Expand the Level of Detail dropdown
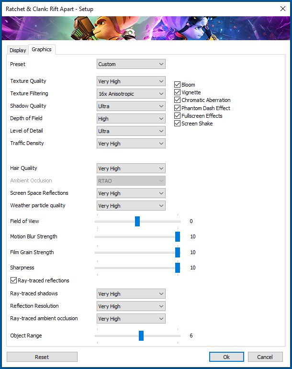Screen dimensions: 292x369 tap(131, 131)
